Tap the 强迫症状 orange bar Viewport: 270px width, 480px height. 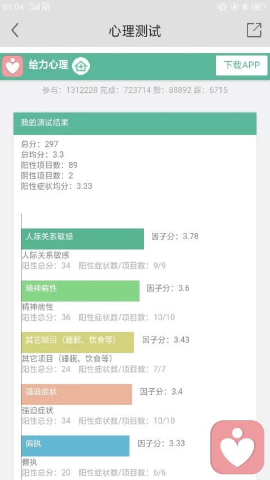76,394
